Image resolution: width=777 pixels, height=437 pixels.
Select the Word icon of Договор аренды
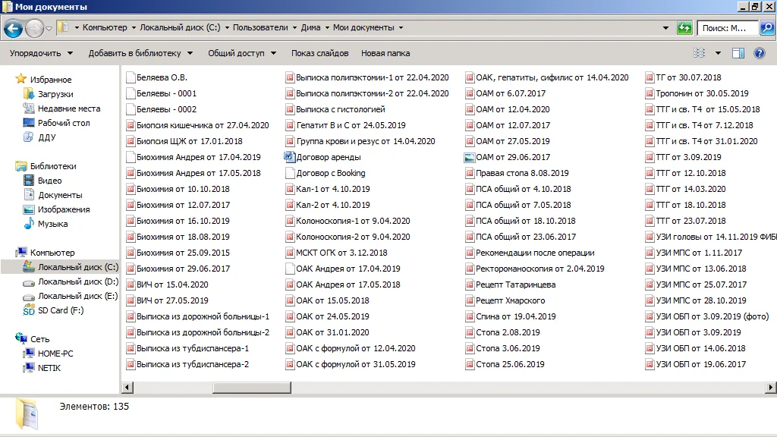pos(289,157)
